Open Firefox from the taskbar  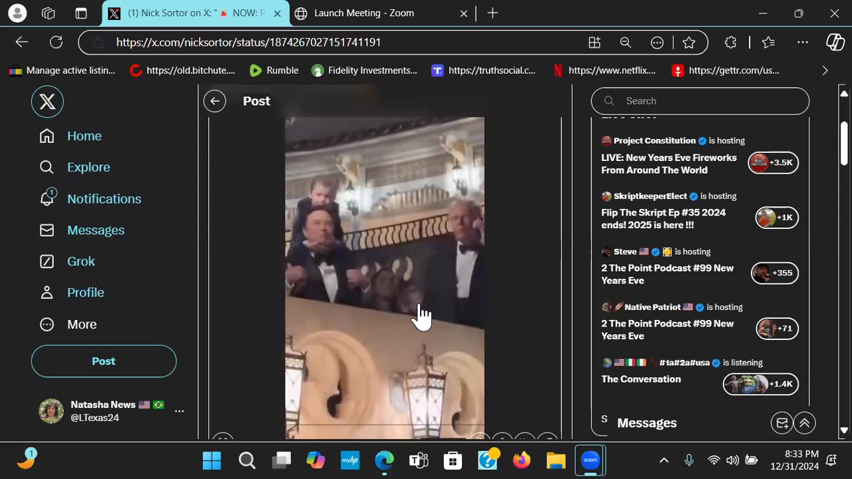[522, 460]
